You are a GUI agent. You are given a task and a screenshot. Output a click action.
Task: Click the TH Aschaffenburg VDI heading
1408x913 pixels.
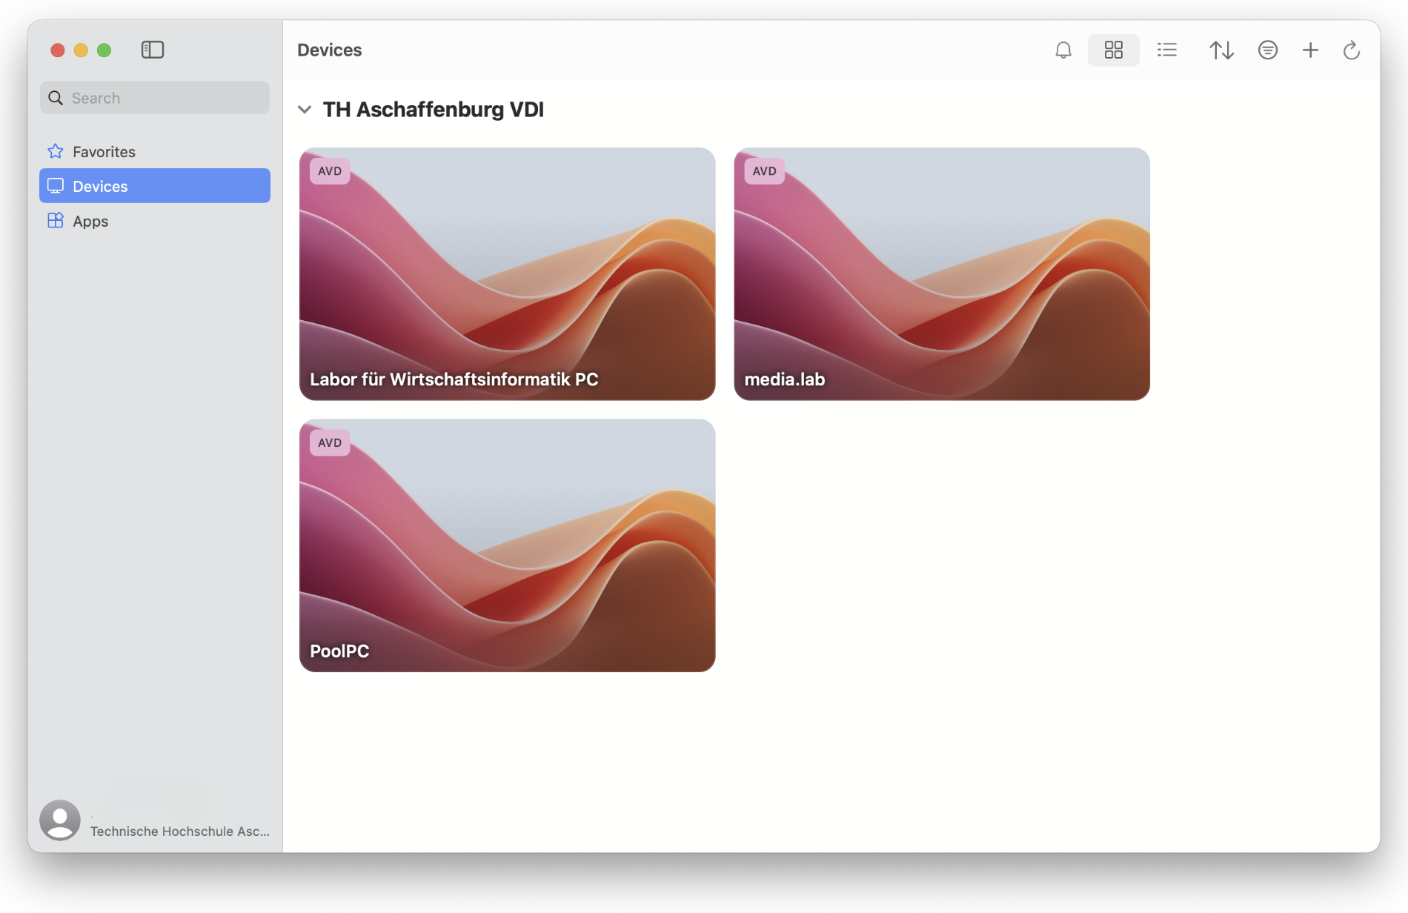433,110
